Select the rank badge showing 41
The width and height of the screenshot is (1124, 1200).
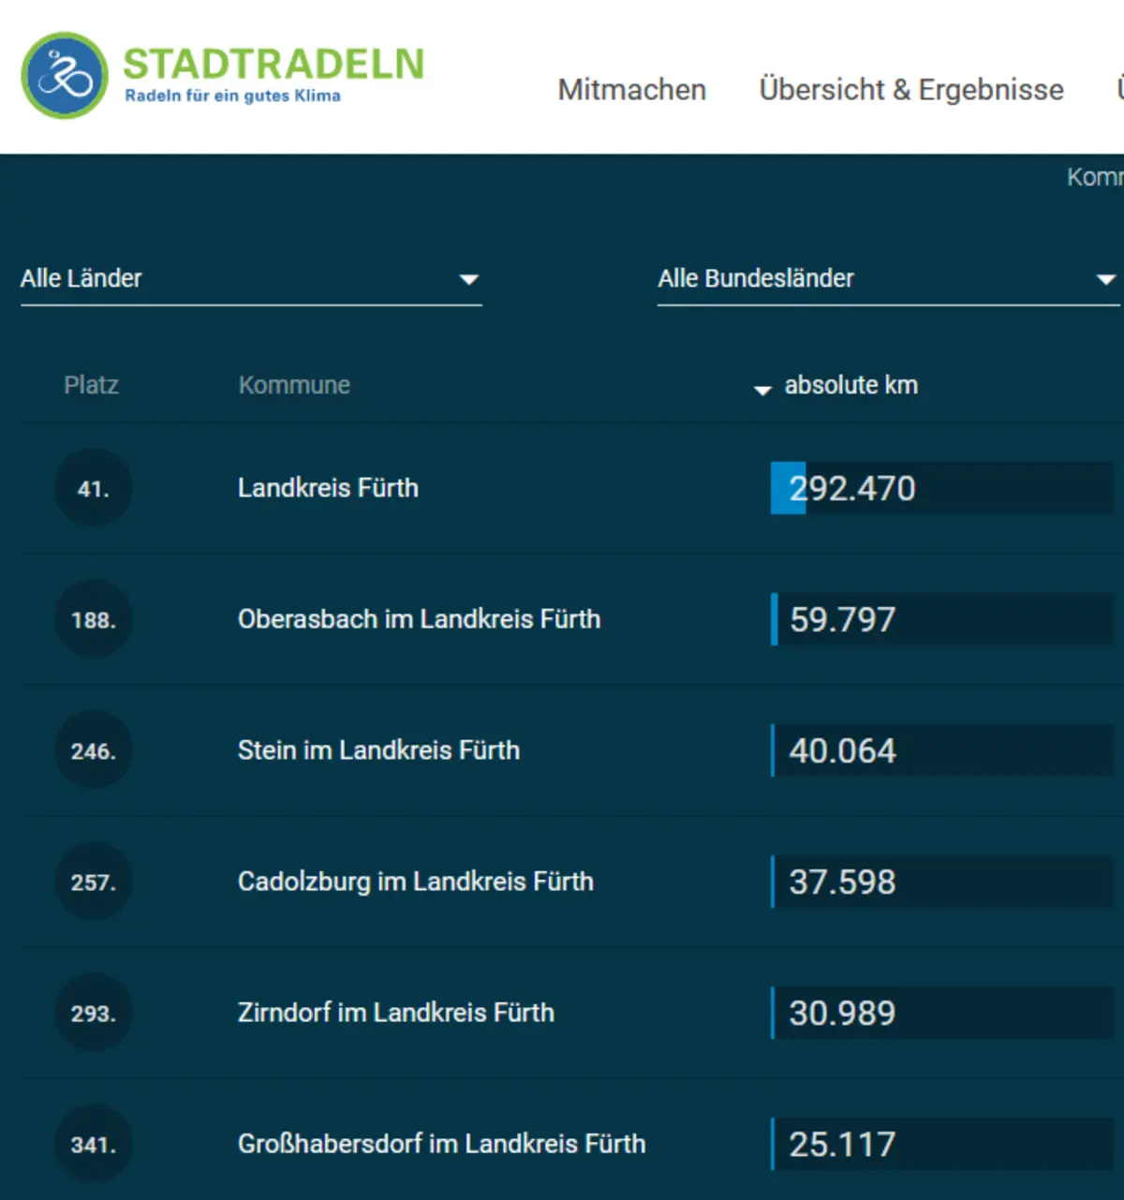[x=93, y=488]
